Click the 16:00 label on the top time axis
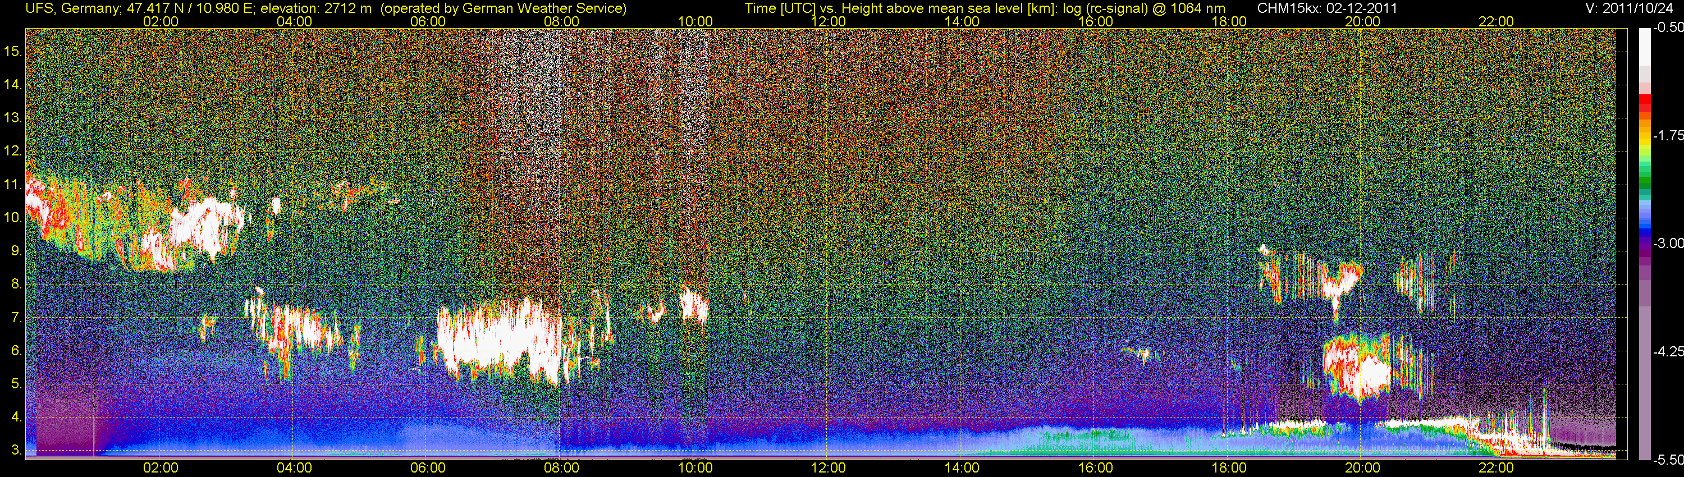 point(1096,21)
